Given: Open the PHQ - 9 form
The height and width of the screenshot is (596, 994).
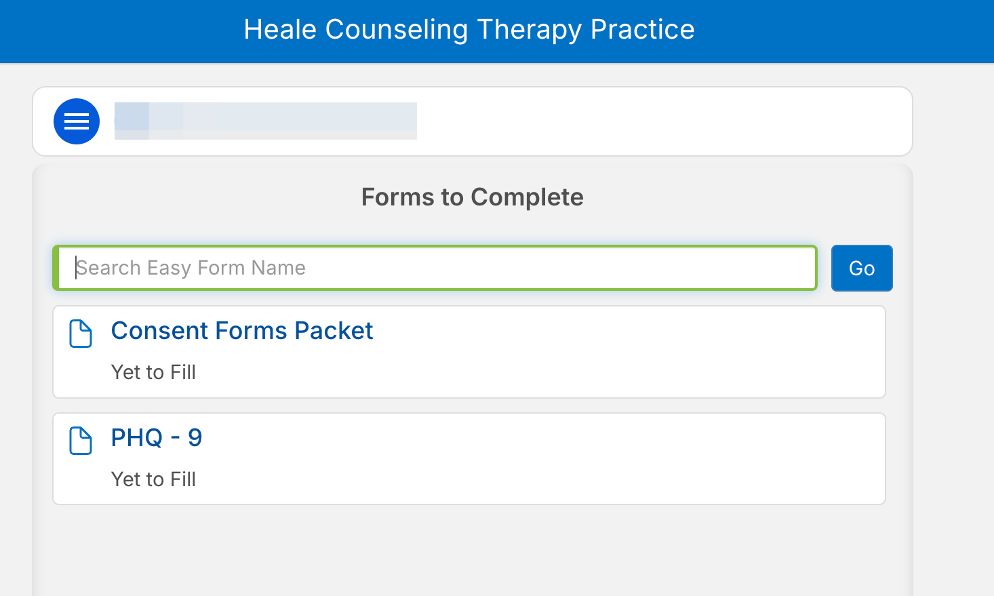Looking at the screenshot, I should [x=157, y=438].
